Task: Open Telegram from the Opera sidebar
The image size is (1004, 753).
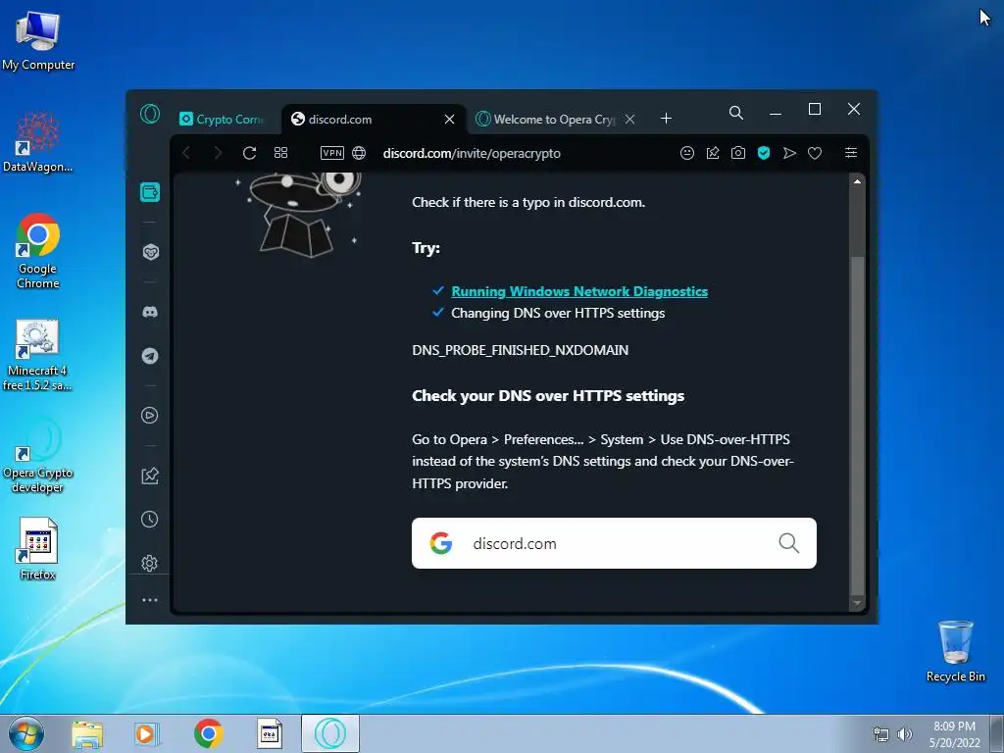Action: [x=150, y=356]
